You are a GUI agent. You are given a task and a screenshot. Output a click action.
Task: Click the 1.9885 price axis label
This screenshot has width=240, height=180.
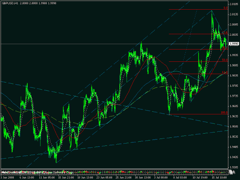pyautogui.click(x=234, y=65)
